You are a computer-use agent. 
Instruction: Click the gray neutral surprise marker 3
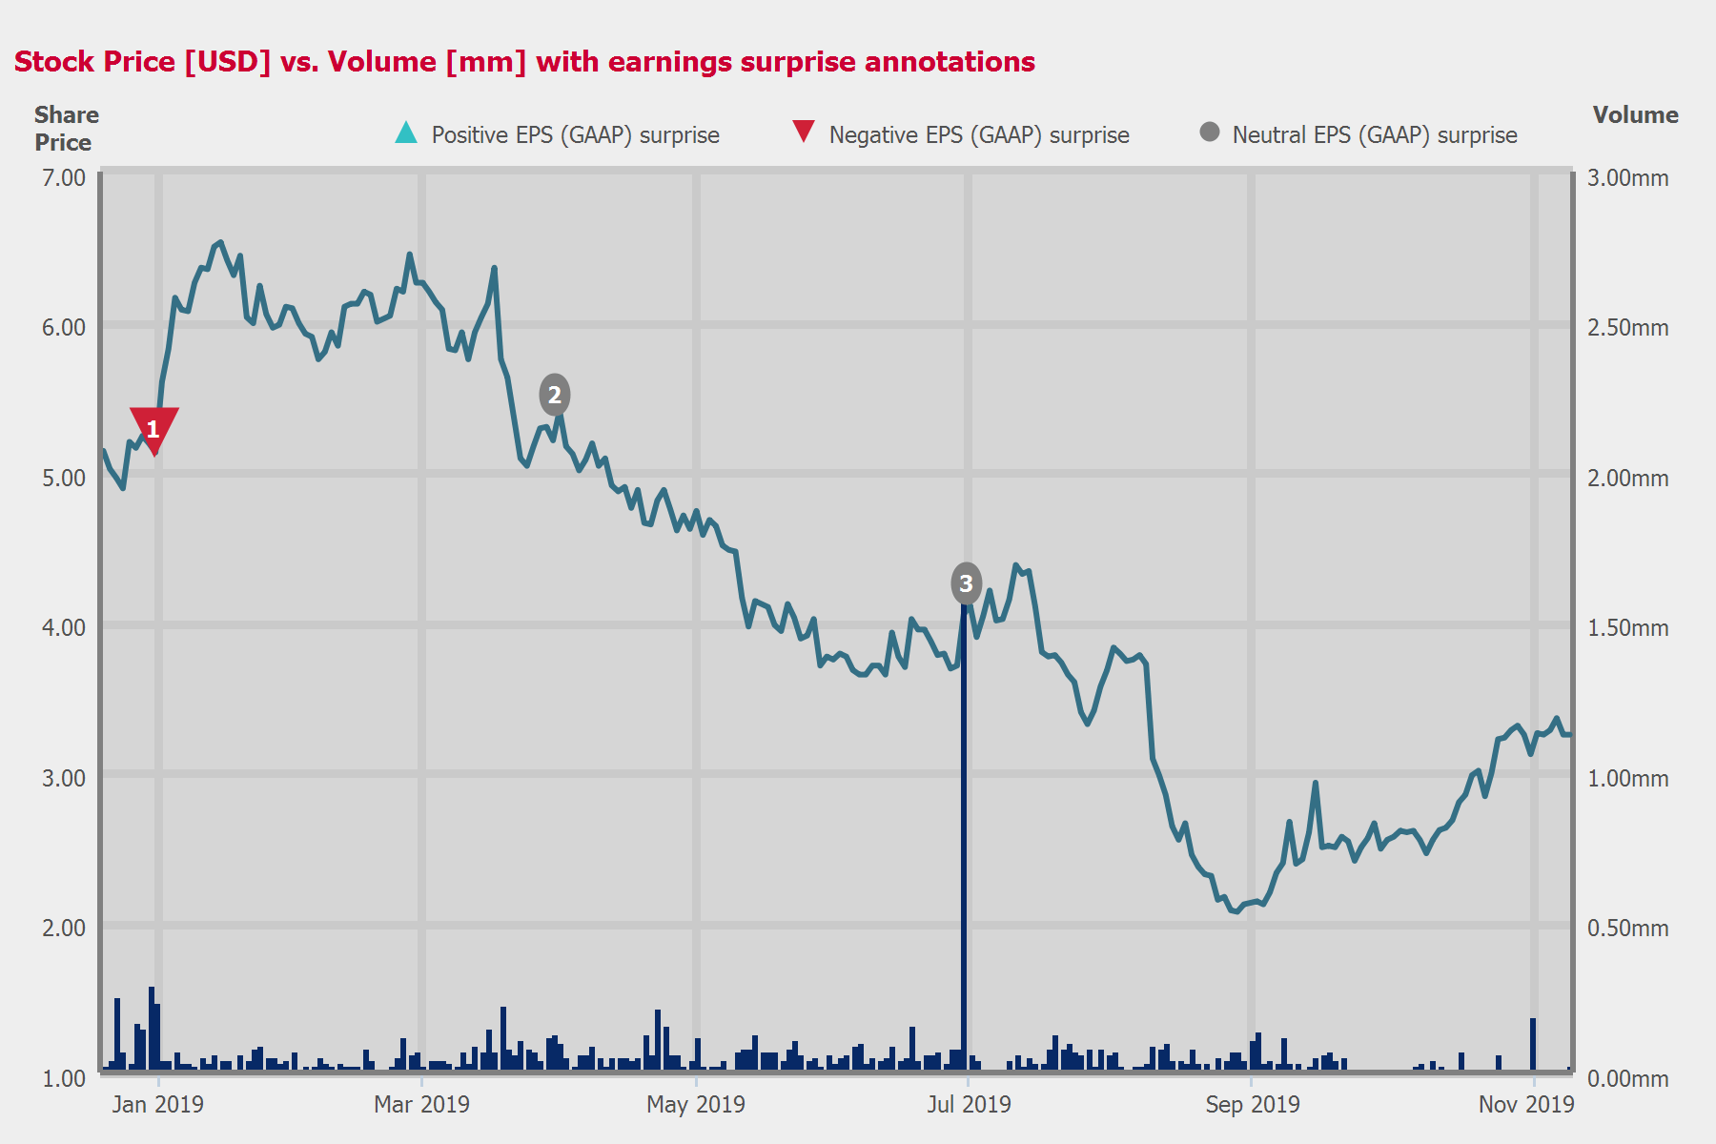pyautogui.click(x=966, y=582)
